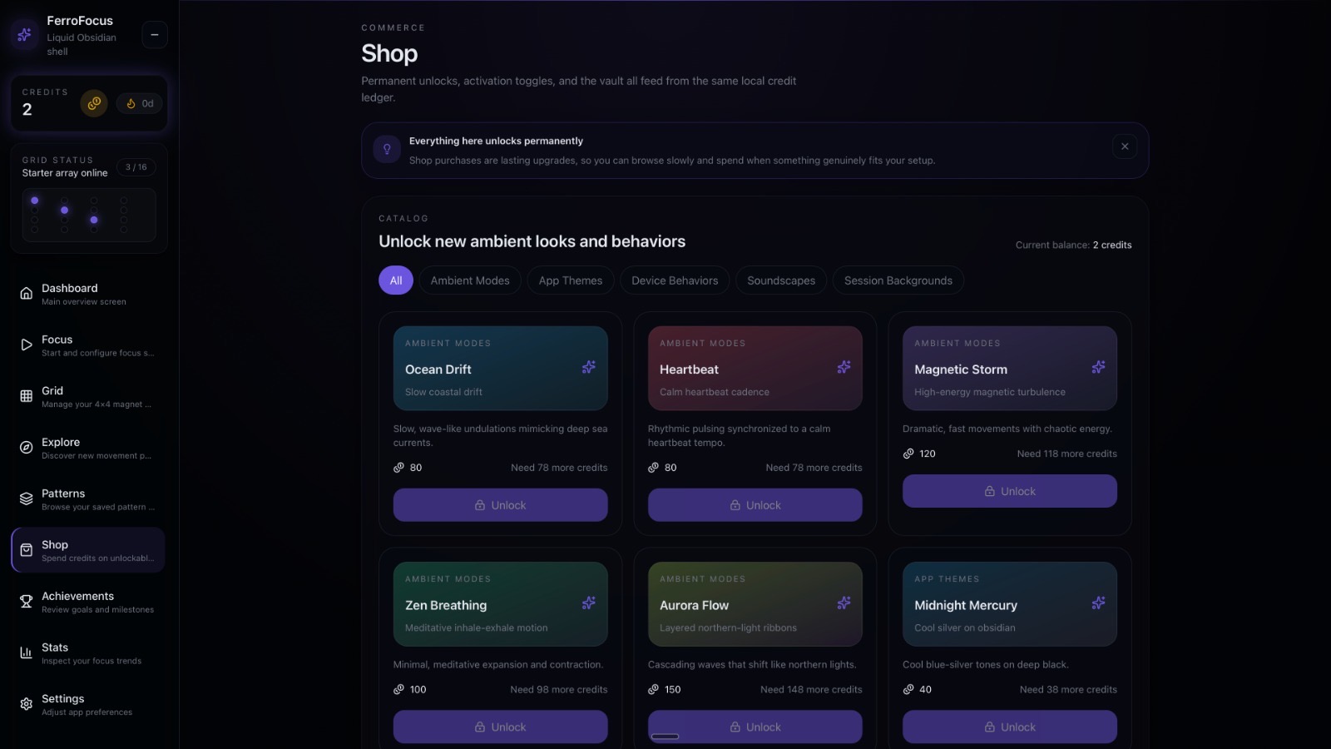Open Explore via compass icon
The image size is (1331, 749).
click(x=27, y=448)
